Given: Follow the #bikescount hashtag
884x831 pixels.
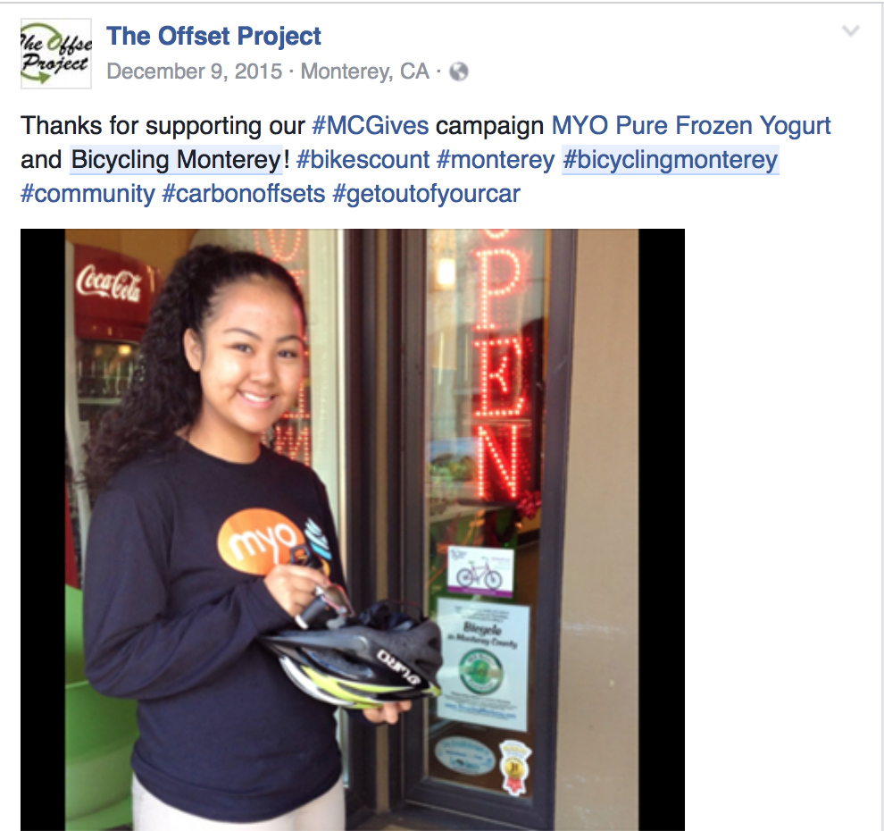Looking at the screenshot, I should (363, 160).
